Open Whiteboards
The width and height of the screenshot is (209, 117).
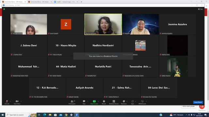(142, 102)
